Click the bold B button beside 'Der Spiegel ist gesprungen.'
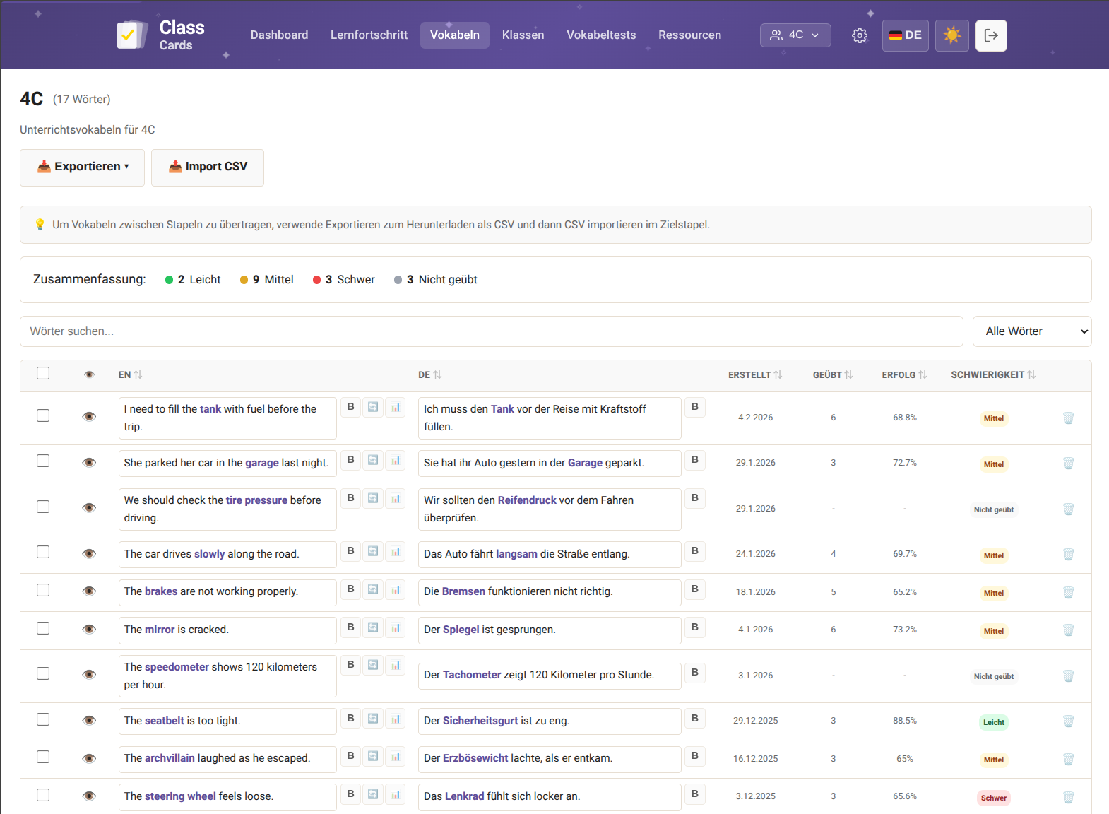 (694, 627)
